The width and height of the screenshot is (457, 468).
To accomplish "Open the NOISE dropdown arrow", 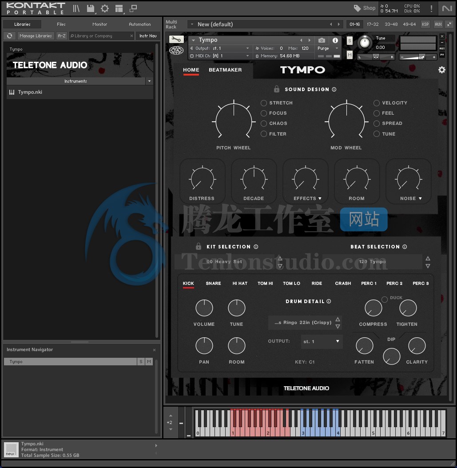I will pos(420,199).
